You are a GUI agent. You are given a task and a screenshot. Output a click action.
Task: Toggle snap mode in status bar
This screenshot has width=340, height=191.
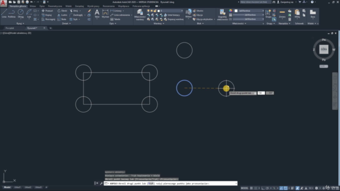point(256,188)
